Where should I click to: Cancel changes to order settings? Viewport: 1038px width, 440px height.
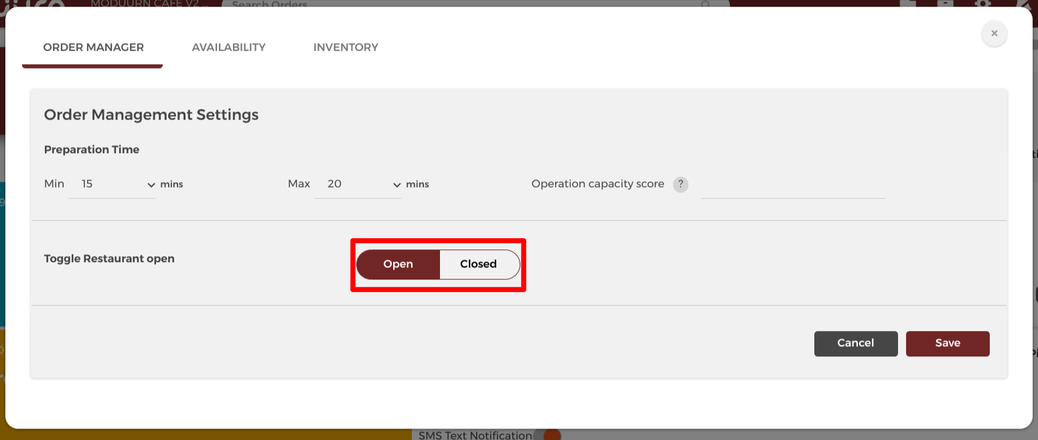coord(856,343)
